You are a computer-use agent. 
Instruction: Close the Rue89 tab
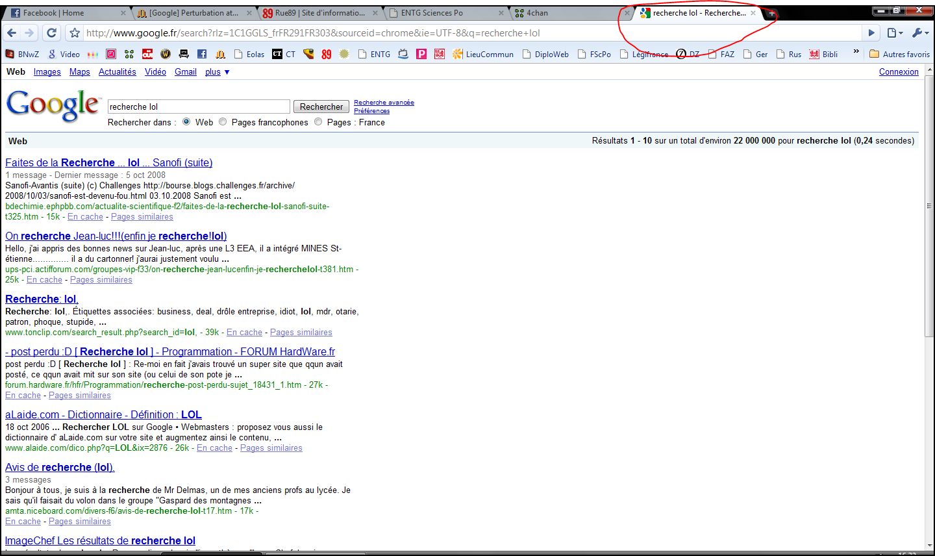tap(375, 13)
